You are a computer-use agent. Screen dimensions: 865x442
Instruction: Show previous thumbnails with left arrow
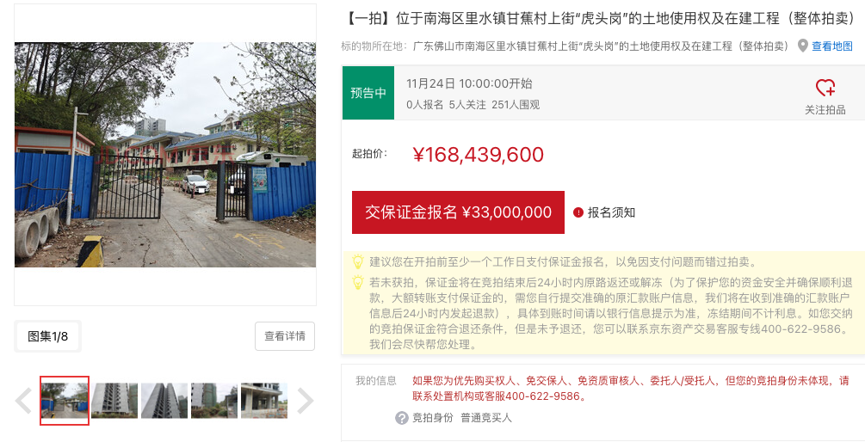click(23, 401)
